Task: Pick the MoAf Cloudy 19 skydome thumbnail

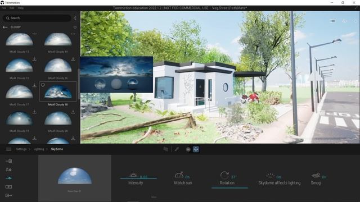Action: pyautogui.click(x=19, y=118)
